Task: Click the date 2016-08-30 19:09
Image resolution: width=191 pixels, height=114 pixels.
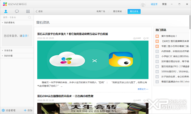Action: pyautogui.click(x=46, y=38)
